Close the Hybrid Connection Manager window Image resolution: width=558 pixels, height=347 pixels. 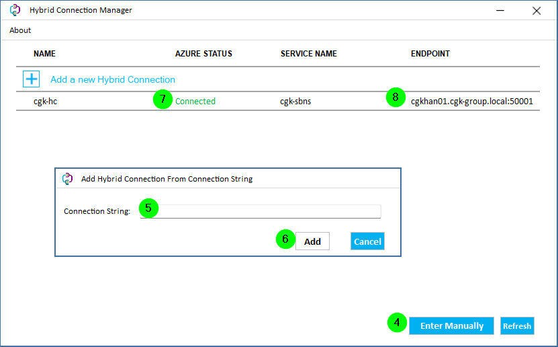537,11
